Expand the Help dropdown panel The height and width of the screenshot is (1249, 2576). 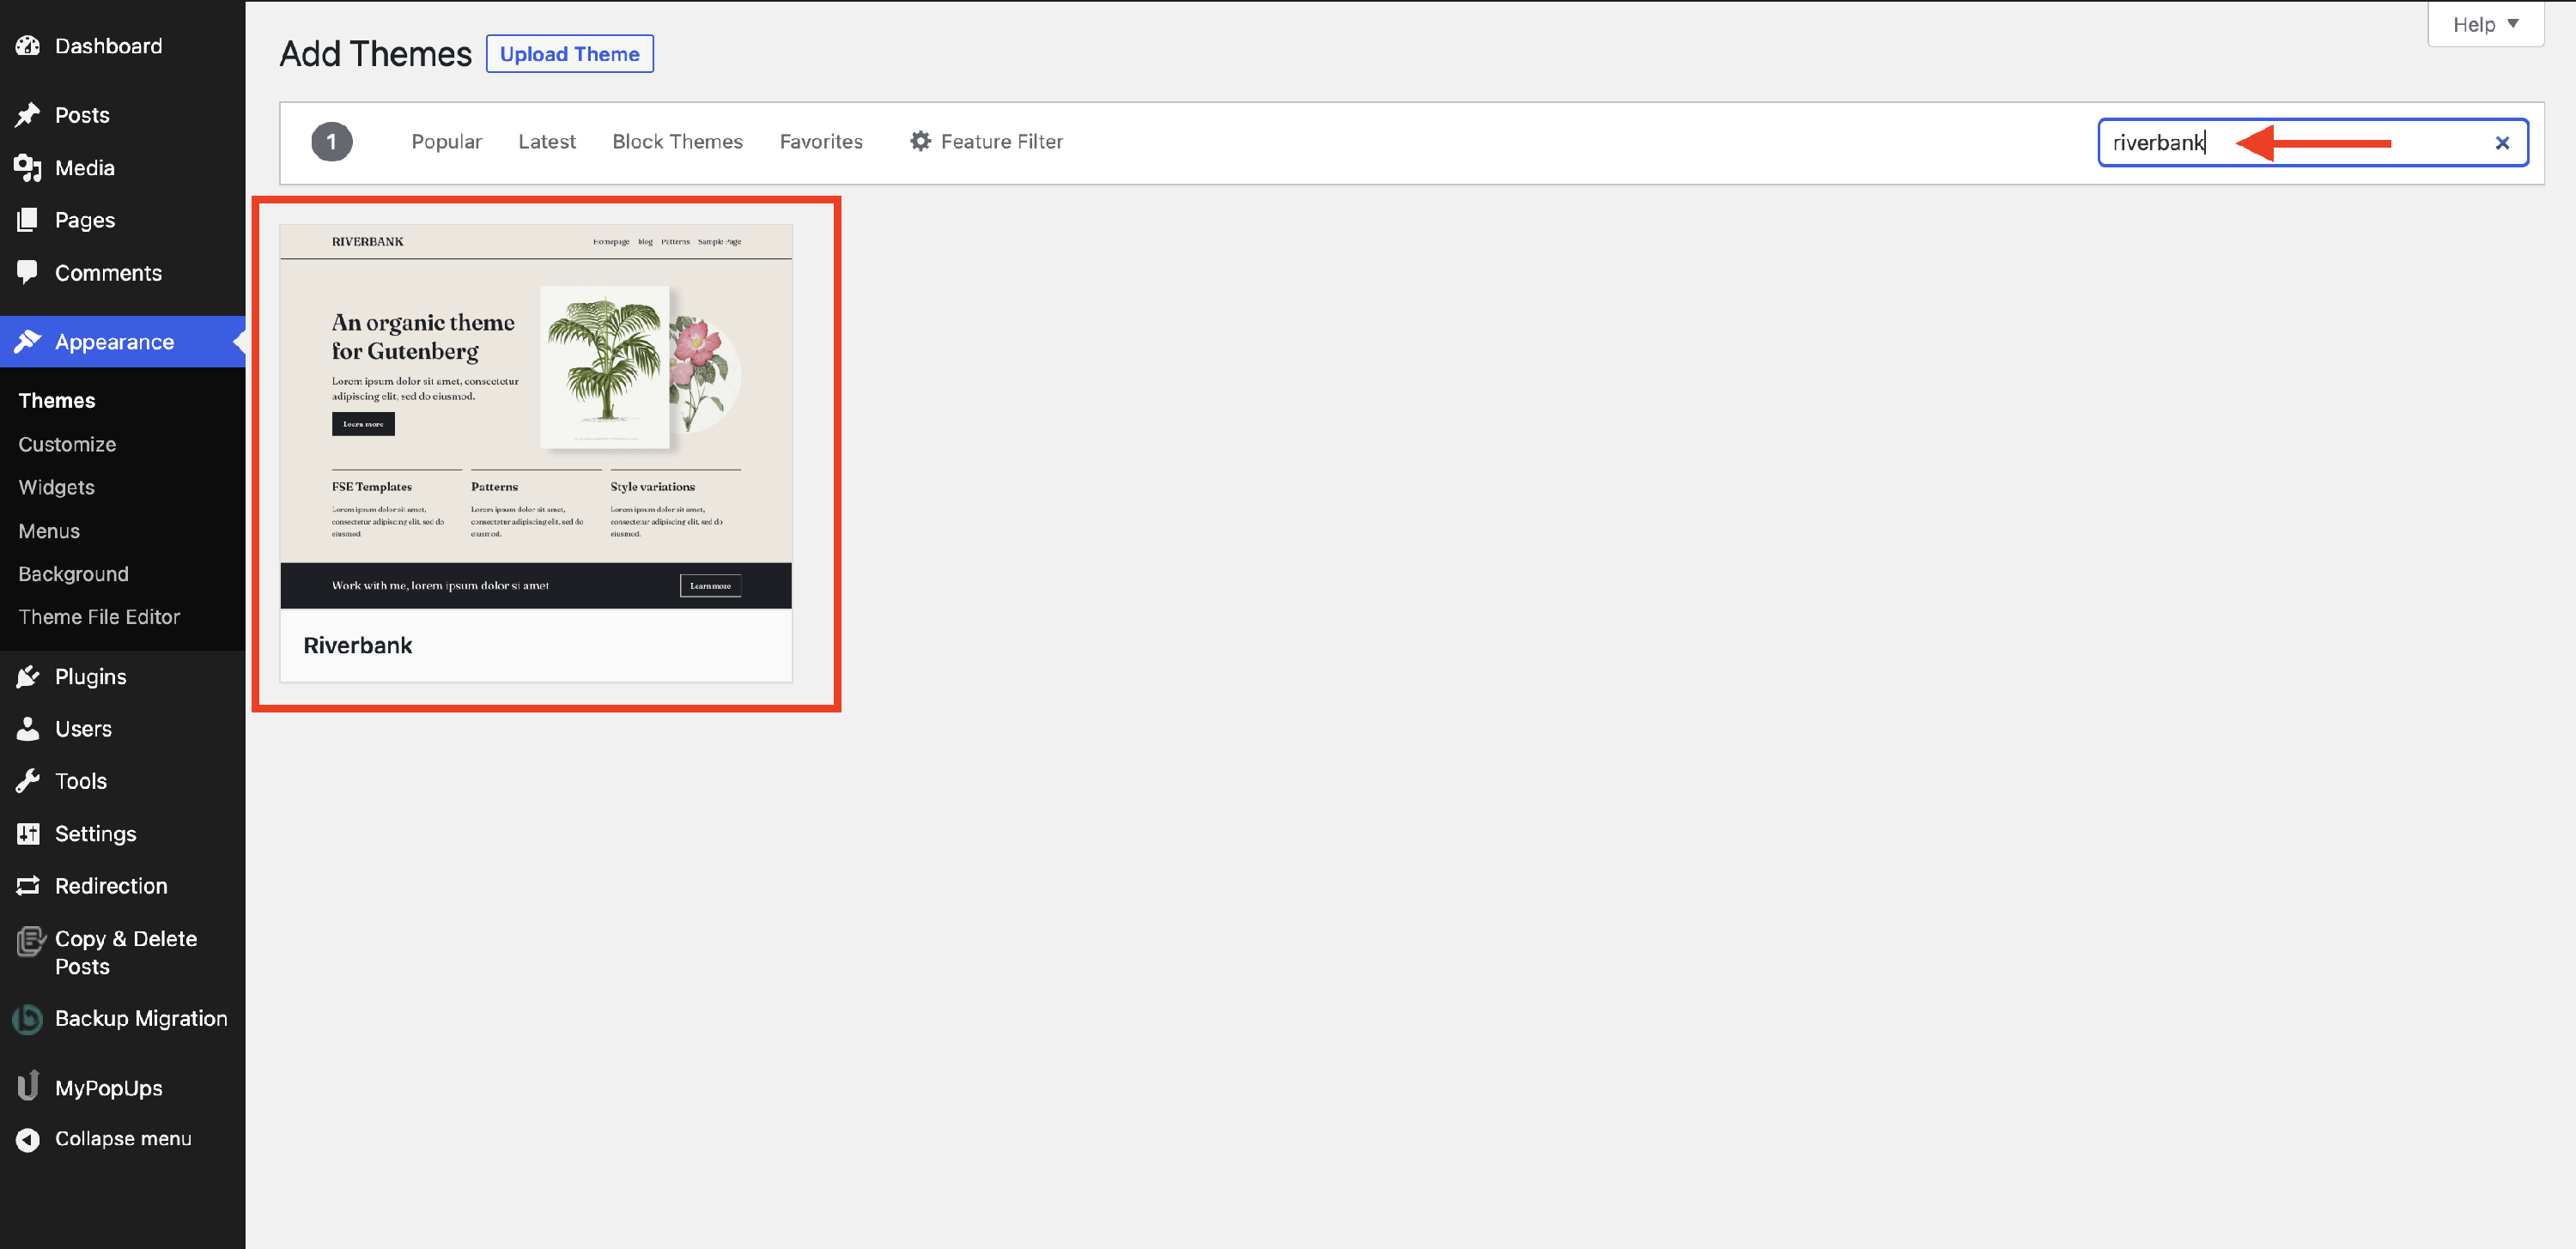click(x=2485, y=24)
